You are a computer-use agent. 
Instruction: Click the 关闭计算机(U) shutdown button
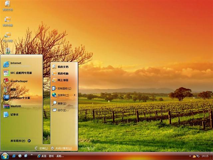tap(61, 148)
